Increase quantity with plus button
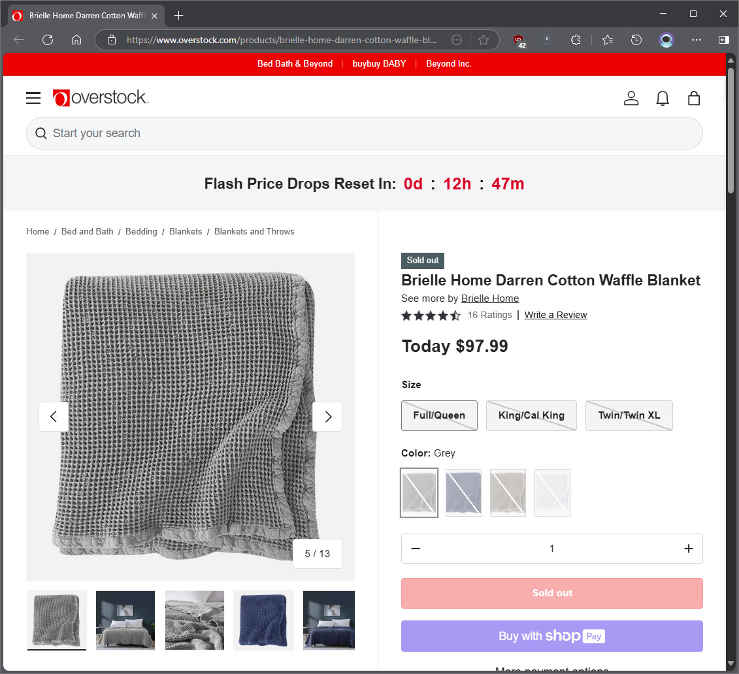The image size is (739, 674). click(689, 548)
